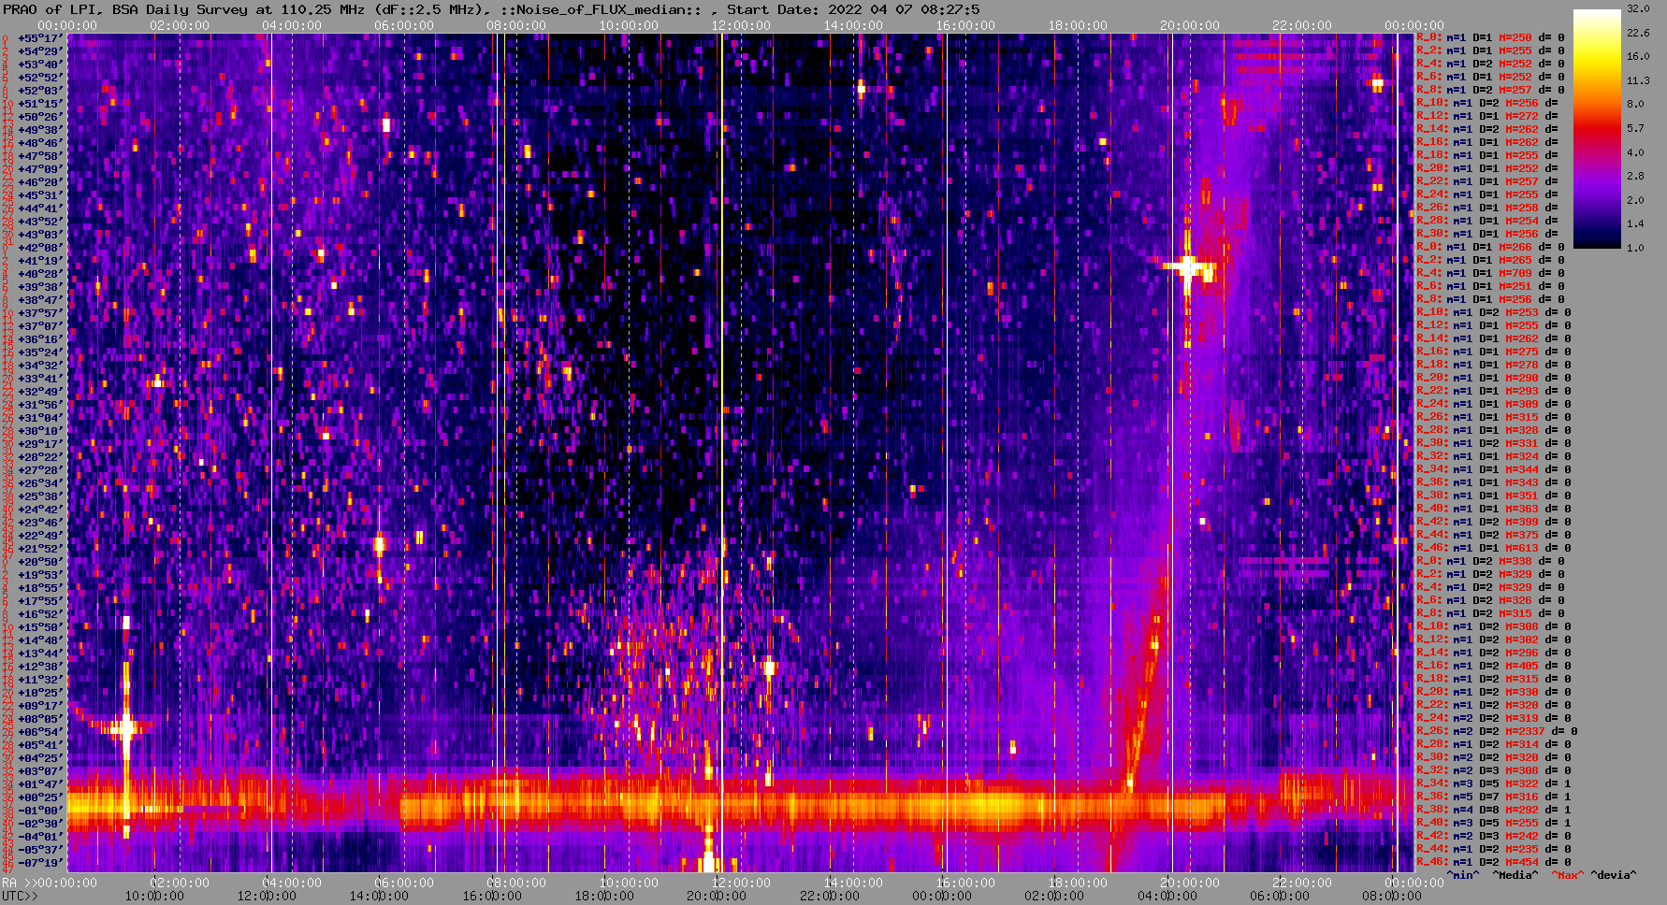This screenshot has height=905, width=1667.
Task: Click the declination label +42°08'
Action: coord(39,247)
